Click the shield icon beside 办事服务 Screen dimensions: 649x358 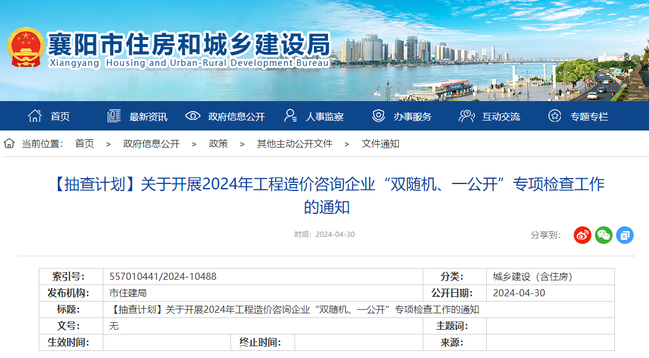pyautogui.click(x=379, y=116)
